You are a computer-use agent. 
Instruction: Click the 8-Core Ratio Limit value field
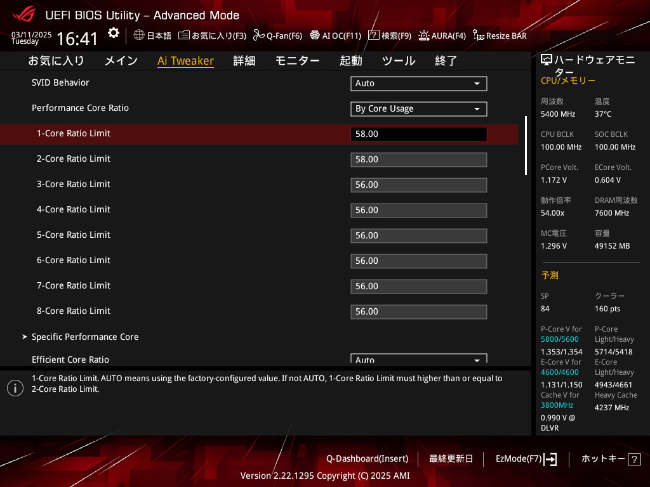pyautogui.click(x=419, y=311)
